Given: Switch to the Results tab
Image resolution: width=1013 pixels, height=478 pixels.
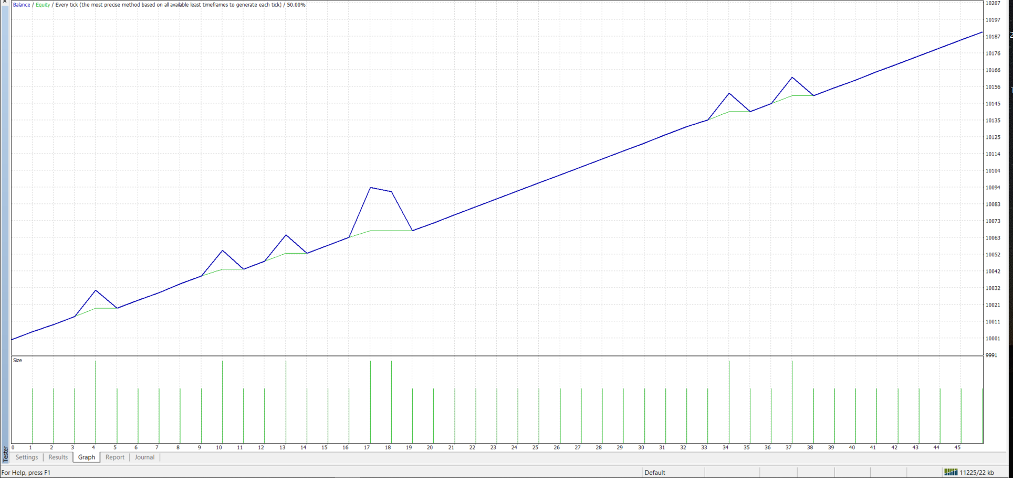Looking at the screenshot, I should pyautogui.click(x=57, y=457).
